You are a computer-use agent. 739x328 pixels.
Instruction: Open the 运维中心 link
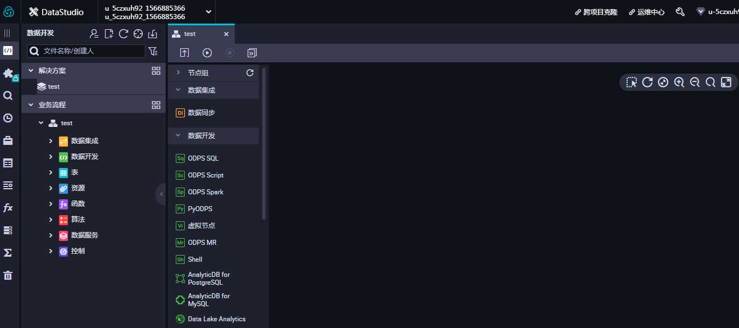[646, 12]
